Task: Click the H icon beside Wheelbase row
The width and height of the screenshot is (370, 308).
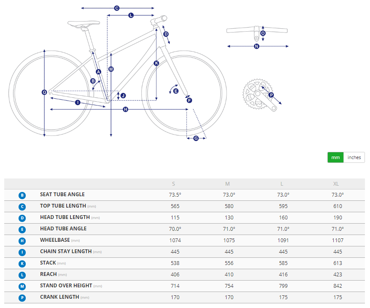Action: [x=22, y=241]
